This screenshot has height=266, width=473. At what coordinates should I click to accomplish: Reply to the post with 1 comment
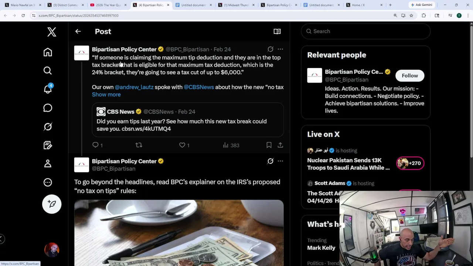click(x=98, y=145)
